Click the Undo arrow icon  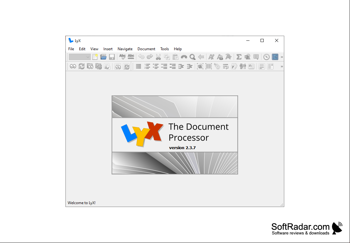pyautogui.click(x=141, y=57)
